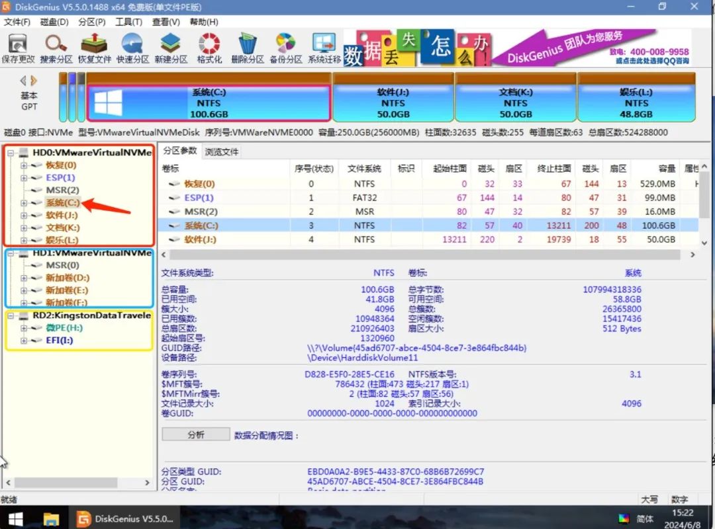715x529 pixels.
Task: Click the 文件系统 column header
Action: tap(364, 169)
